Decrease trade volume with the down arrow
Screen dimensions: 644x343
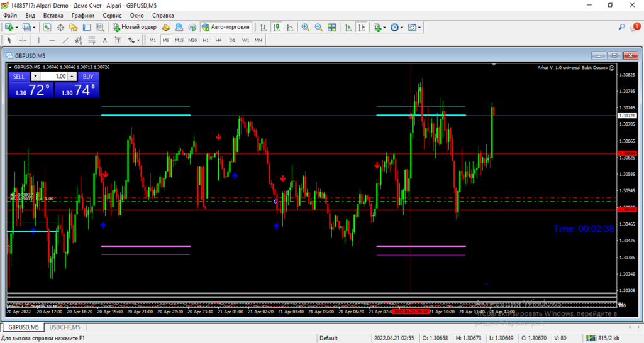[35, 76]
